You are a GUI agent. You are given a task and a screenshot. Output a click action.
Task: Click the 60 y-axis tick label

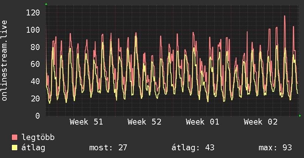35,64
